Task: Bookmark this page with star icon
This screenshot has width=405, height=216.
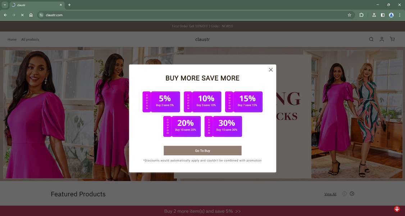Action: 349,15
